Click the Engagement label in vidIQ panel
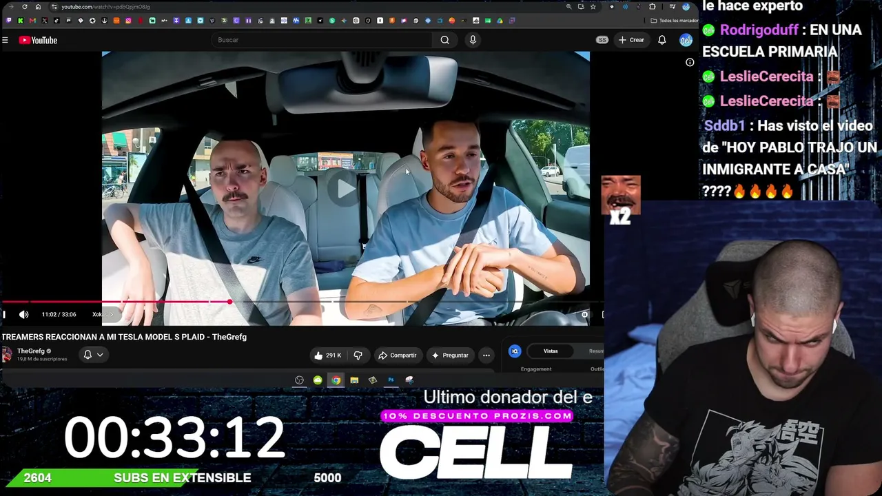This screenshot has height=496, width=882. pos(536,369)
